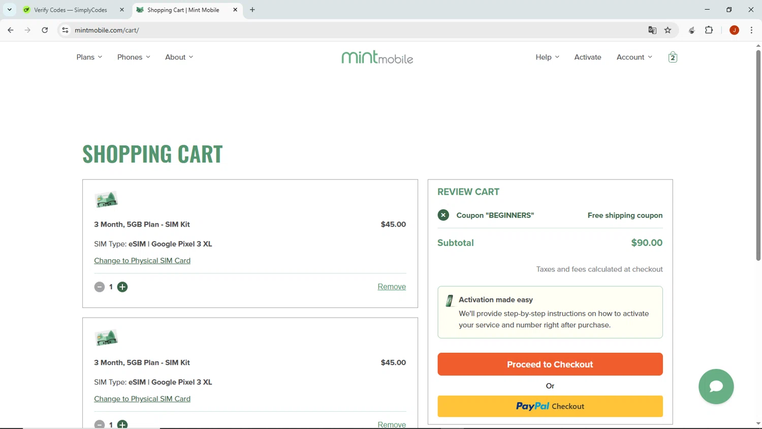The height and width of the screenshot is (429, 762).
Task: Click the Free shipping coupon text
Action: (x=625, y=216)
